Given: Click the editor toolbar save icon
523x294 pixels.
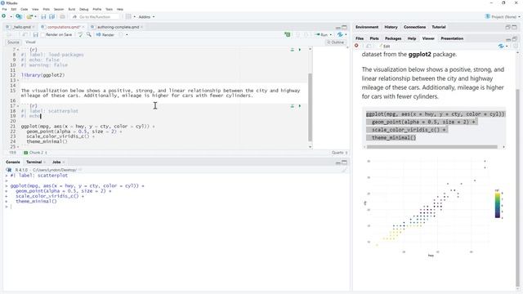Looking at the screenshot, I should point(35,34).
